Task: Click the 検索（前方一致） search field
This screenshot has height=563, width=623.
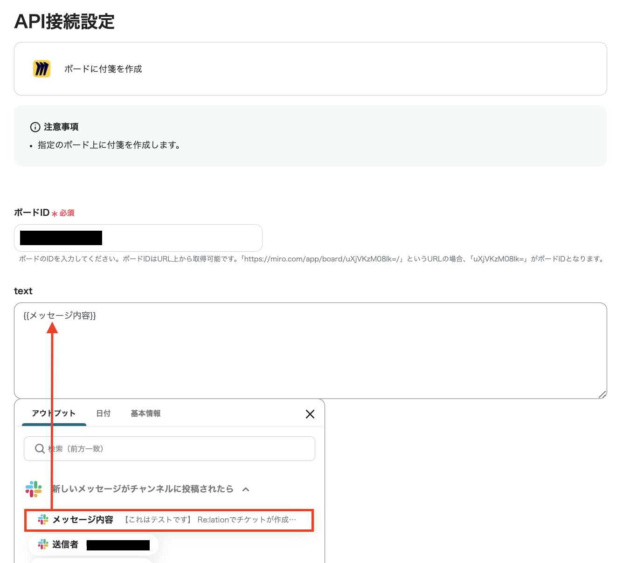Action: click(x=169, y=448)
